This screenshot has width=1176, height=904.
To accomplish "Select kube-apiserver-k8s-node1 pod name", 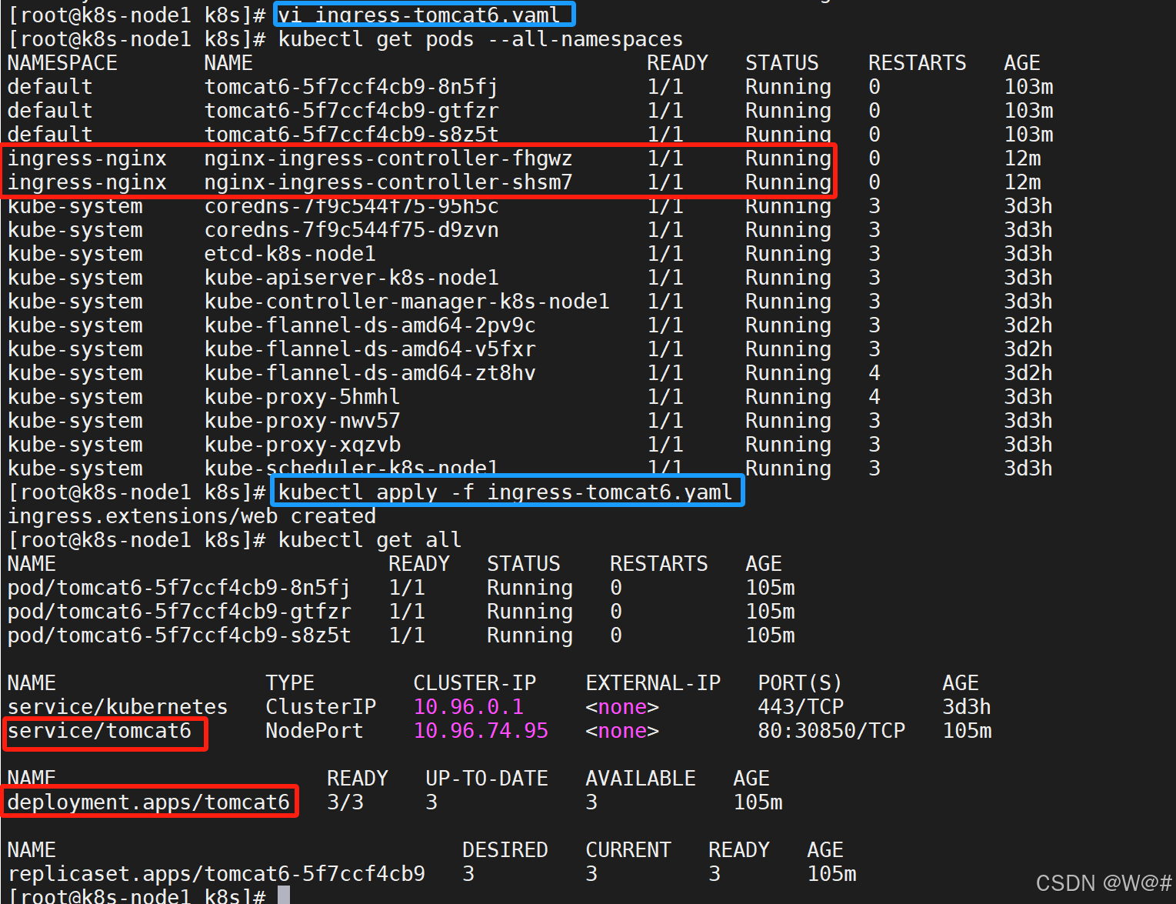I will point(351,278).
